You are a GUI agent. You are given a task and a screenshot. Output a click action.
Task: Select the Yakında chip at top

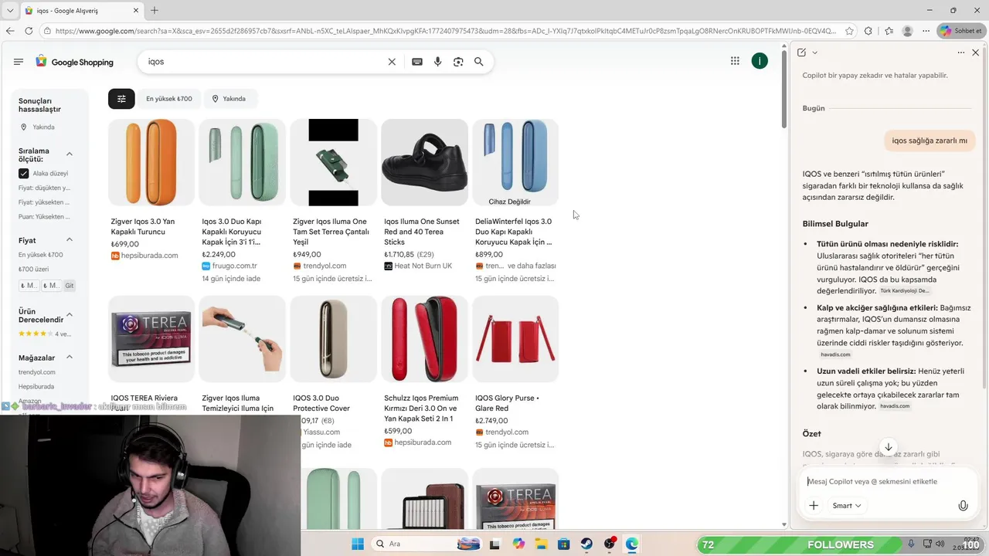tap(229, 99)
